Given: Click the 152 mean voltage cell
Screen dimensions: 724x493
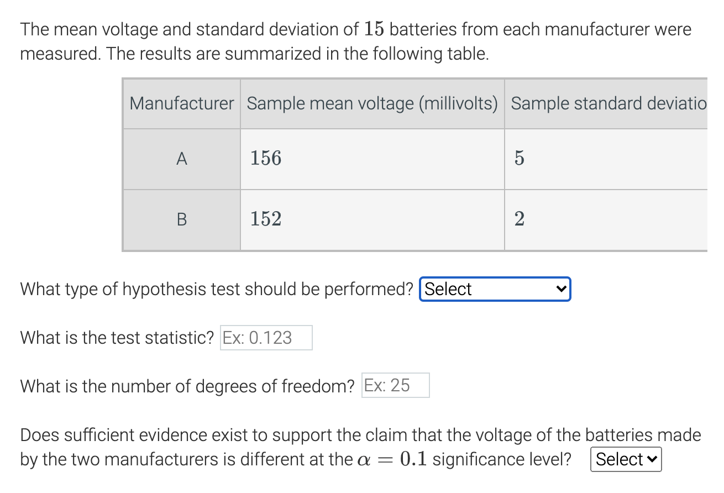Looking at the screenshot, I should tap(373, 220).
